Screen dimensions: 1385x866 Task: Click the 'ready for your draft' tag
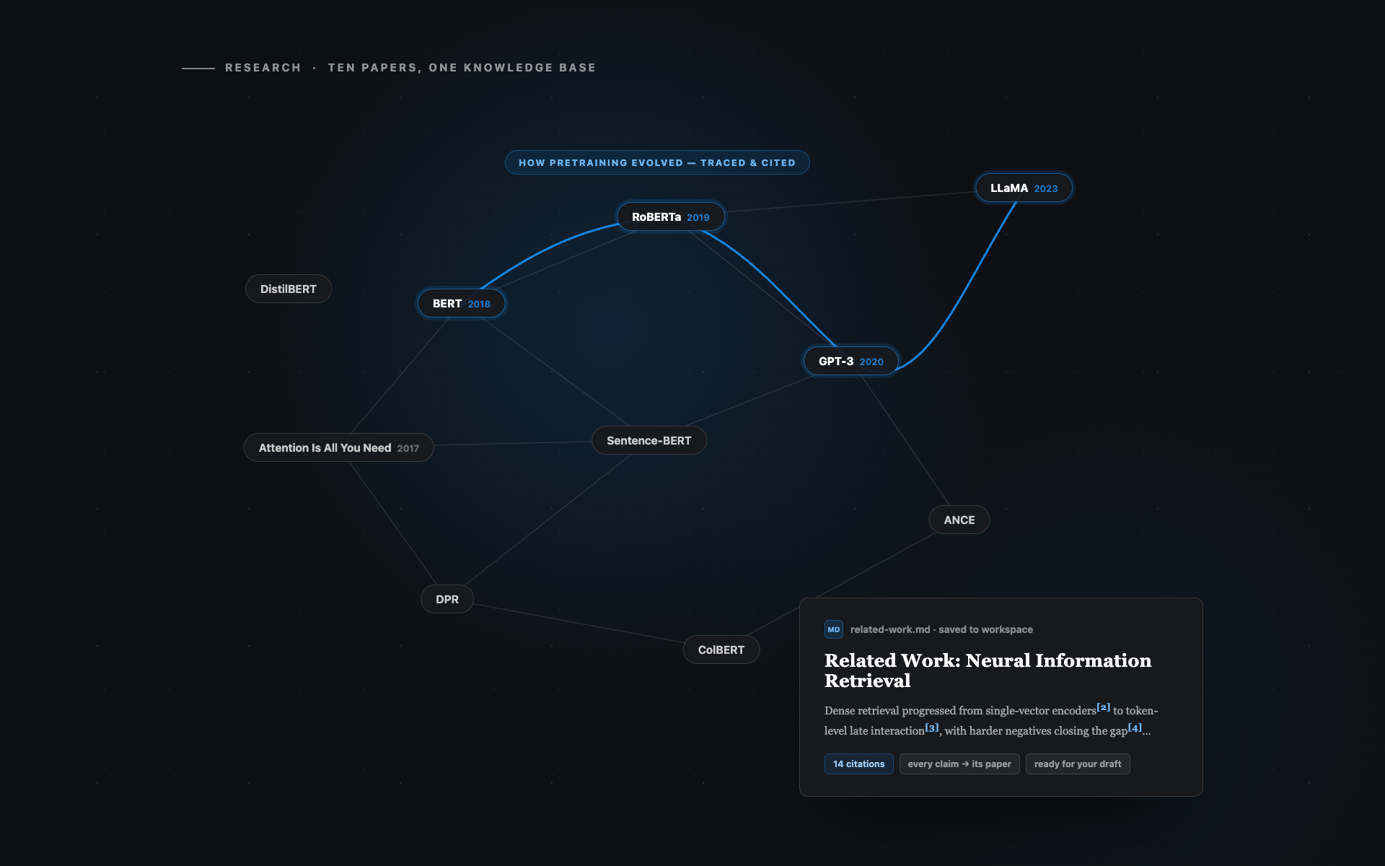click(x=1078, y=764)
